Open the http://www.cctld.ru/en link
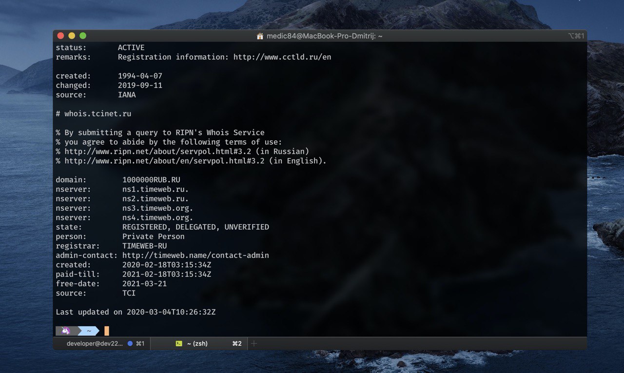Viewport: 624px width, 373px height. (x=282, y=57)
